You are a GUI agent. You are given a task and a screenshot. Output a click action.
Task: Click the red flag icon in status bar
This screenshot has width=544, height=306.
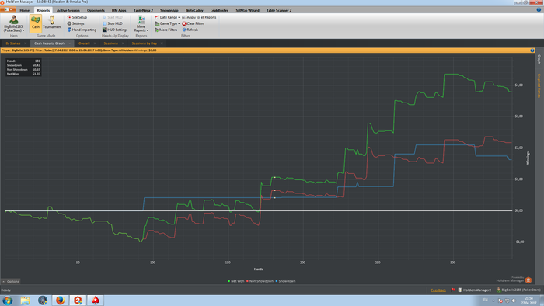coord(453,290)
